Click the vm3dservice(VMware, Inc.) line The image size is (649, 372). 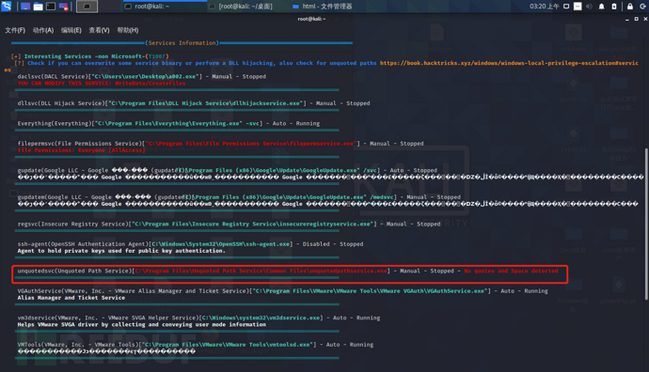click(198, 318)
